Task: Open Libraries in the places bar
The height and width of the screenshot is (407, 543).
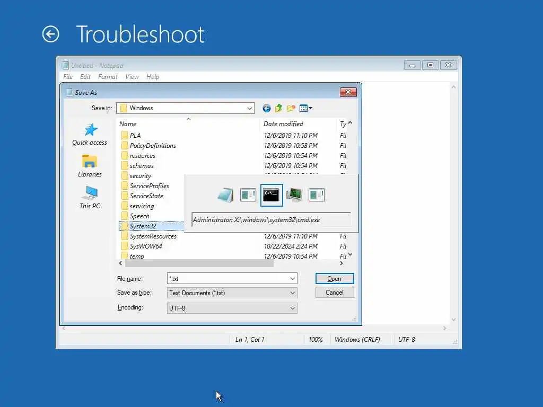Action: (x=90, y=166)
